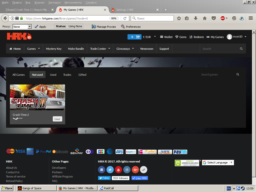
Task: Open proxy Preferences
Action: (x=131, y=26)
